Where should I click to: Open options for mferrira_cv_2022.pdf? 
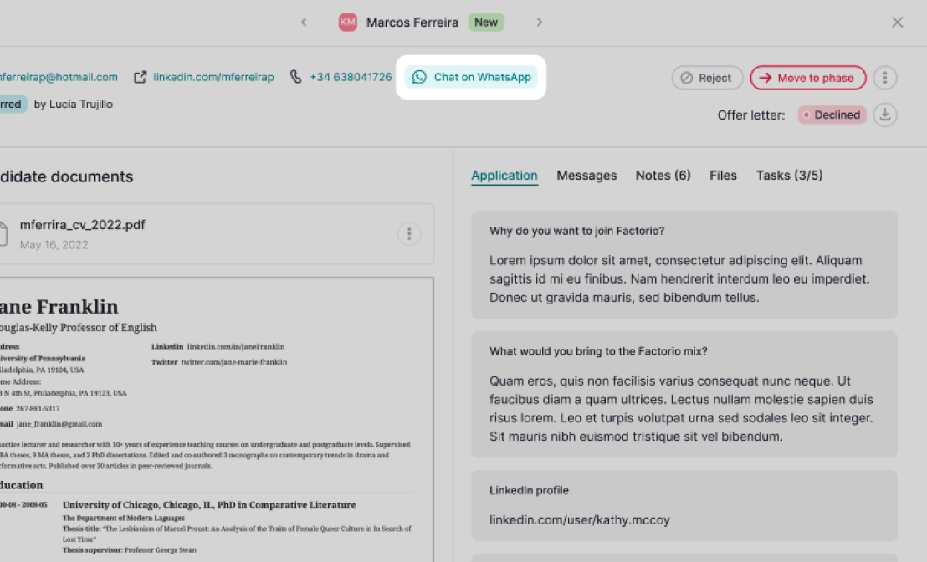click(x=408, y=234)
